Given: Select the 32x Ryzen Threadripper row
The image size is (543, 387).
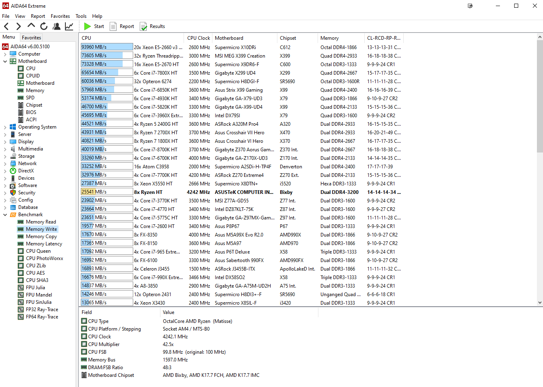Looking at the screenshot, I should coord(242,56).
